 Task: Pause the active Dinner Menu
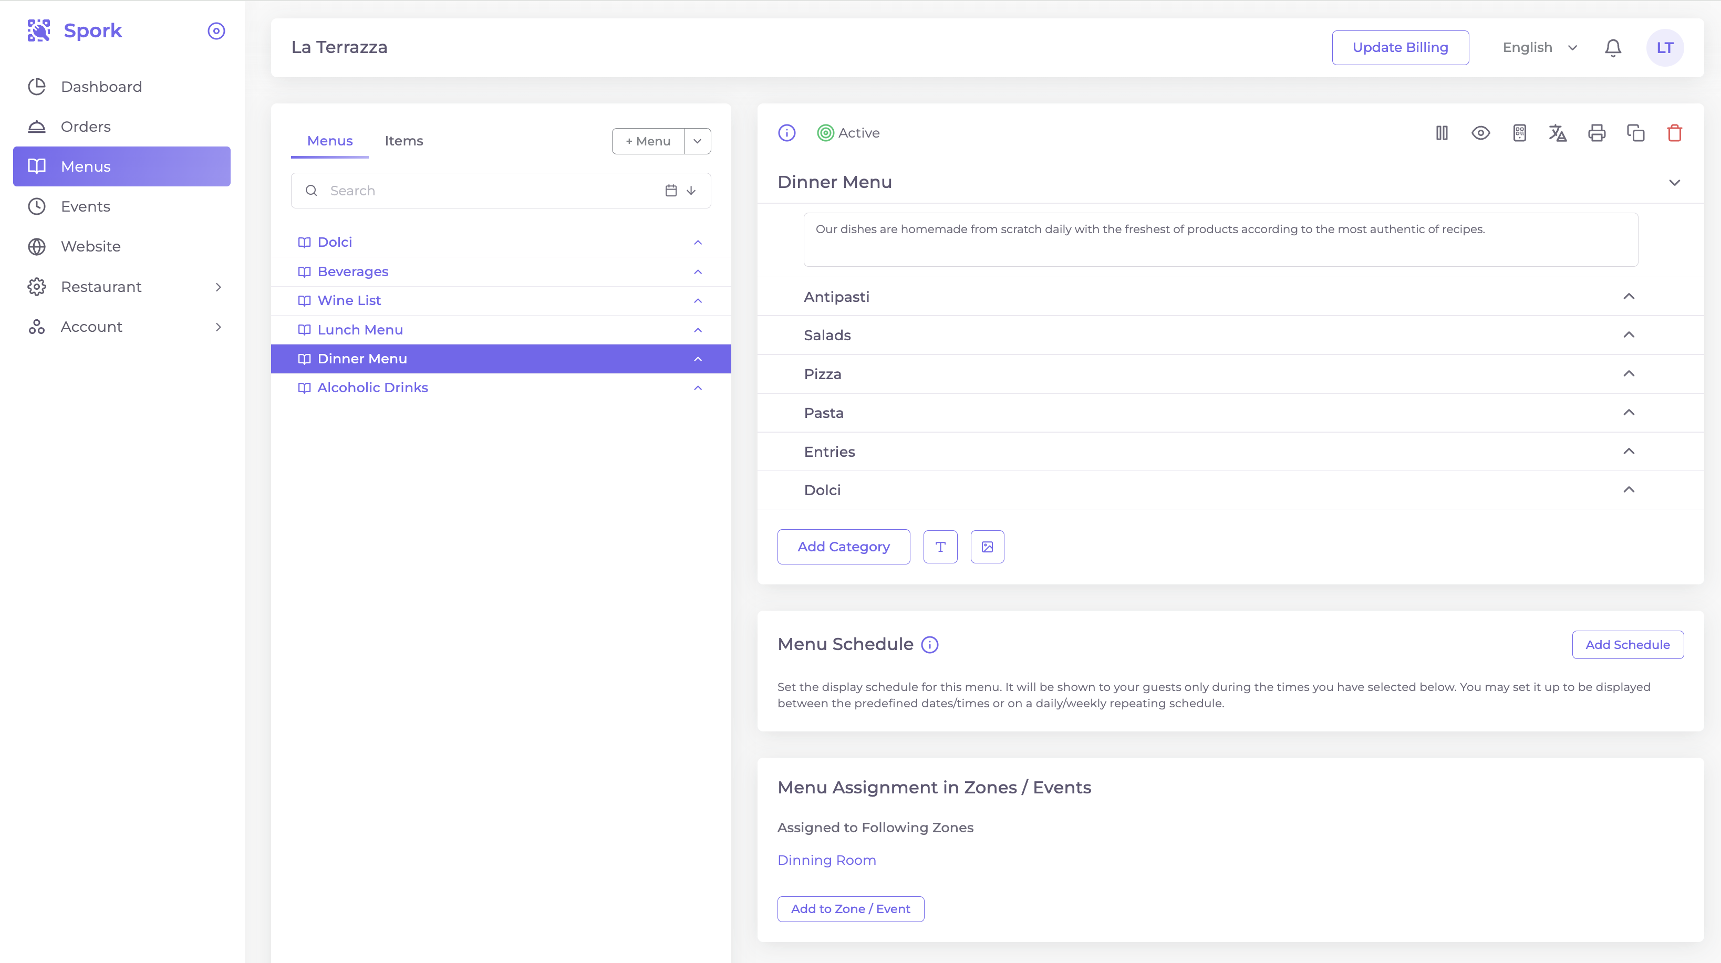click(1442, 133)
